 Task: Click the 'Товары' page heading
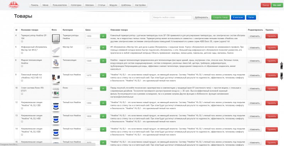pyautogui.click(x=23, y=16)
